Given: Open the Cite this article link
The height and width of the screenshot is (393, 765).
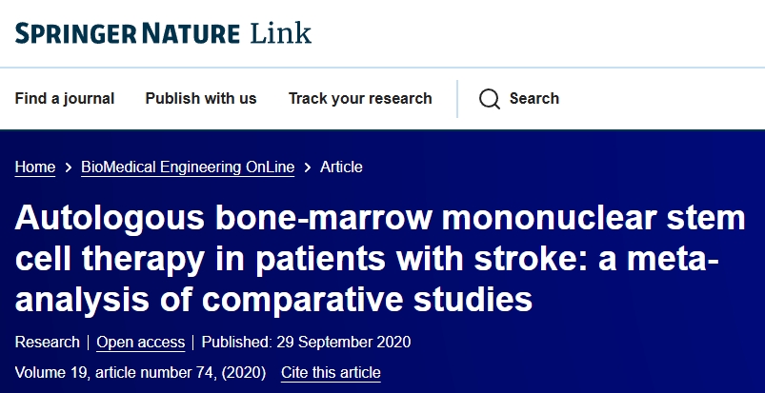Looking at the screenshot, I should [331, 373].
